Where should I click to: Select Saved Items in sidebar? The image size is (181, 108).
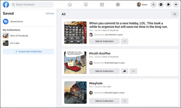tap(29, 22)
